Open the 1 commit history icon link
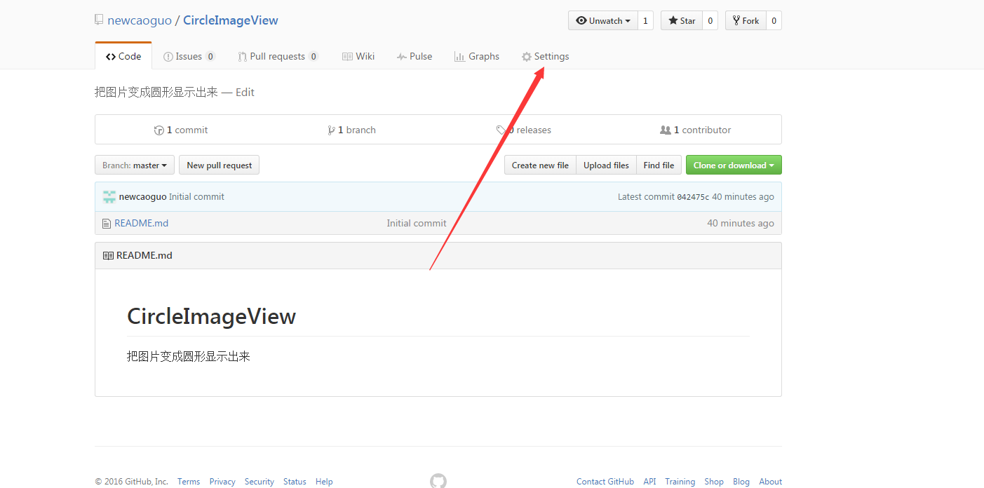Image resolution: width=984 pixels, height=488 pixels. (159, 130)
